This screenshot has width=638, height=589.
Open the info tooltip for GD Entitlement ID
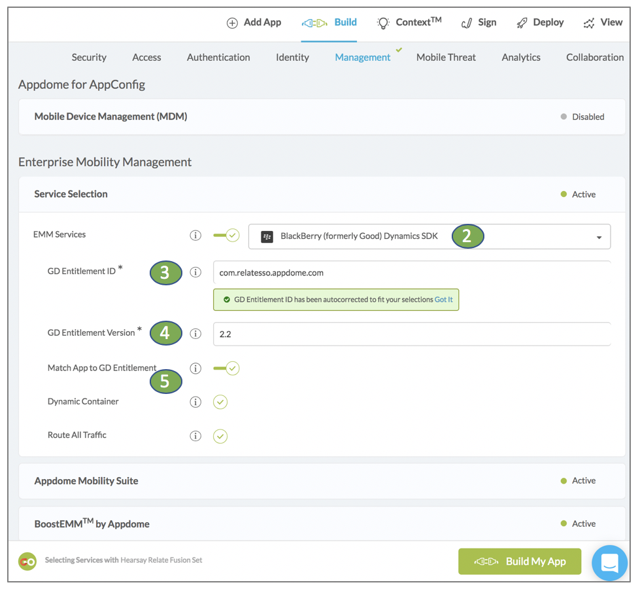[195, 273]
